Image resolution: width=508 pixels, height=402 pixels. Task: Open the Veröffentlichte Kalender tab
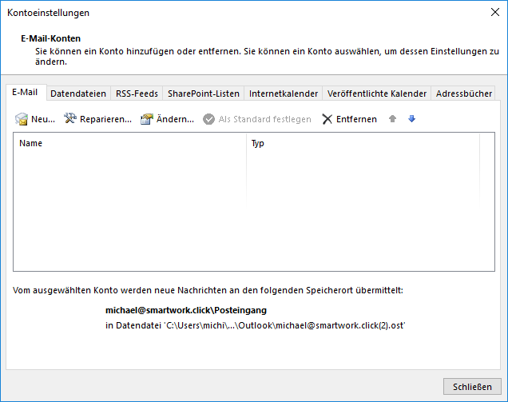[x=376, y=94]
